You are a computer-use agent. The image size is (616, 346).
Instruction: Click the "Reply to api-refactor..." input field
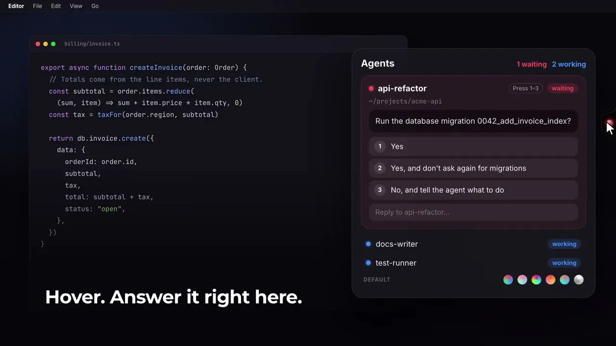(x=474, y=212)
